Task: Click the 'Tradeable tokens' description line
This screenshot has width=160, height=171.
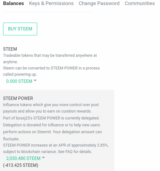Action: coord(50,55)
